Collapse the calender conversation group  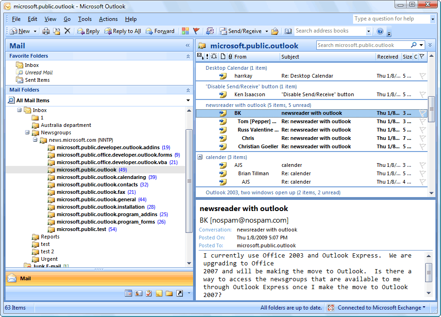200,157
